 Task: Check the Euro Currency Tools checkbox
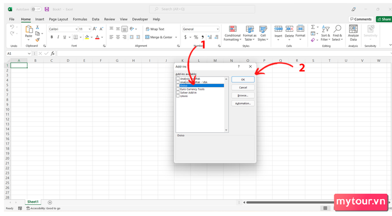point(178,89)
